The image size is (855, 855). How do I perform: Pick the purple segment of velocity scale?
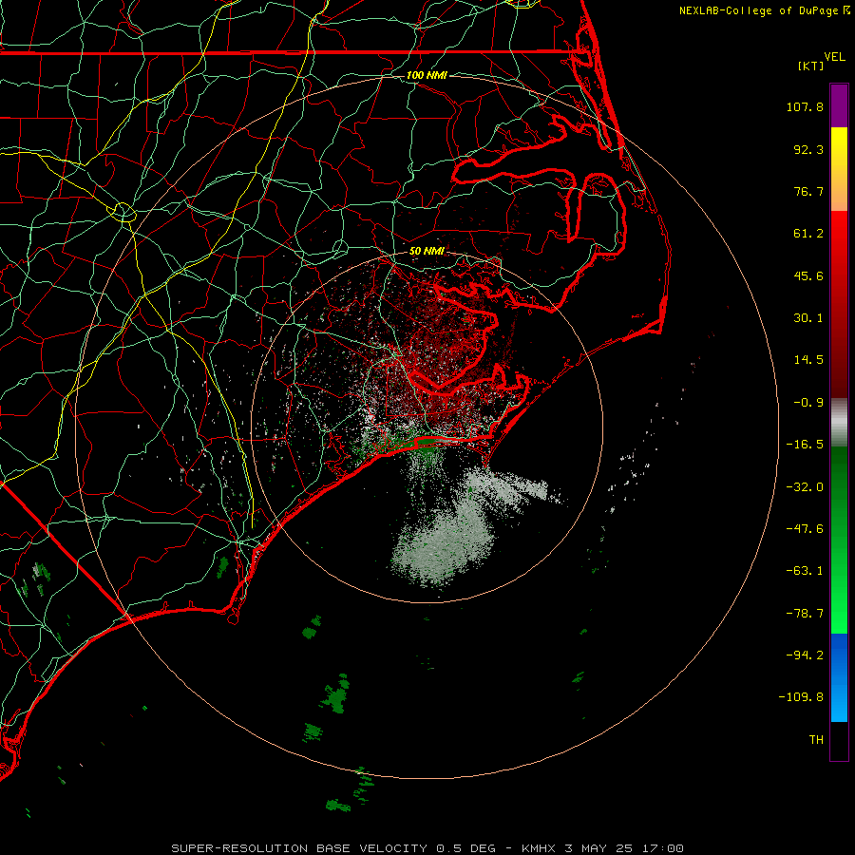pyautogui.click(x=839, y=106)
